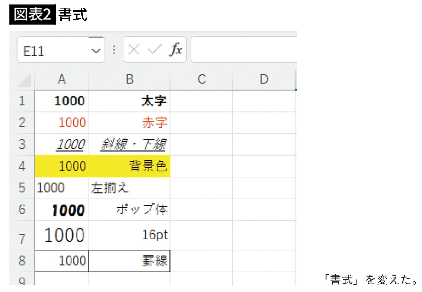Select column D header
Screen dimensions: 422x292
(x=264, y=80)
